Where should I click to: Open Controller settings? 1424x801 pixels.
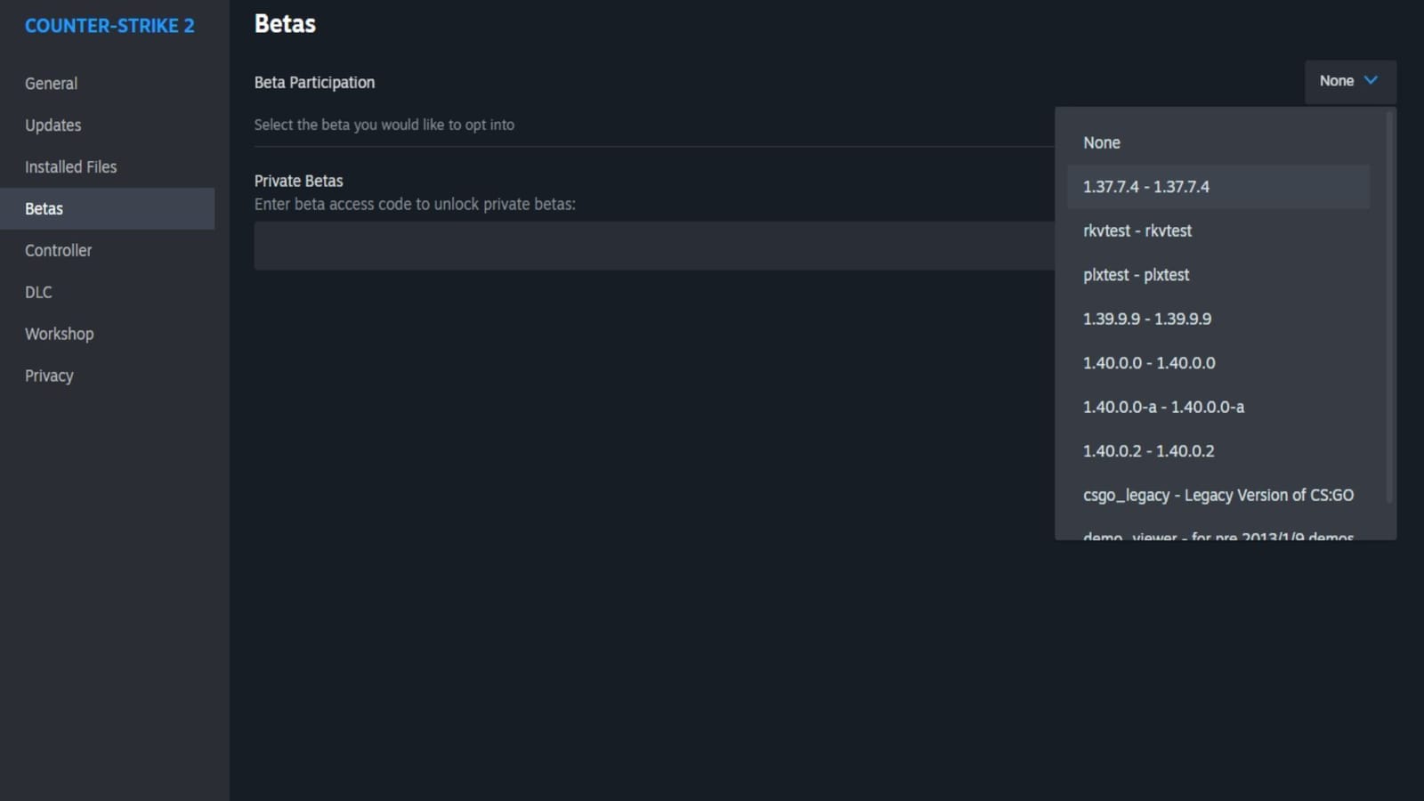pos(58,250)
